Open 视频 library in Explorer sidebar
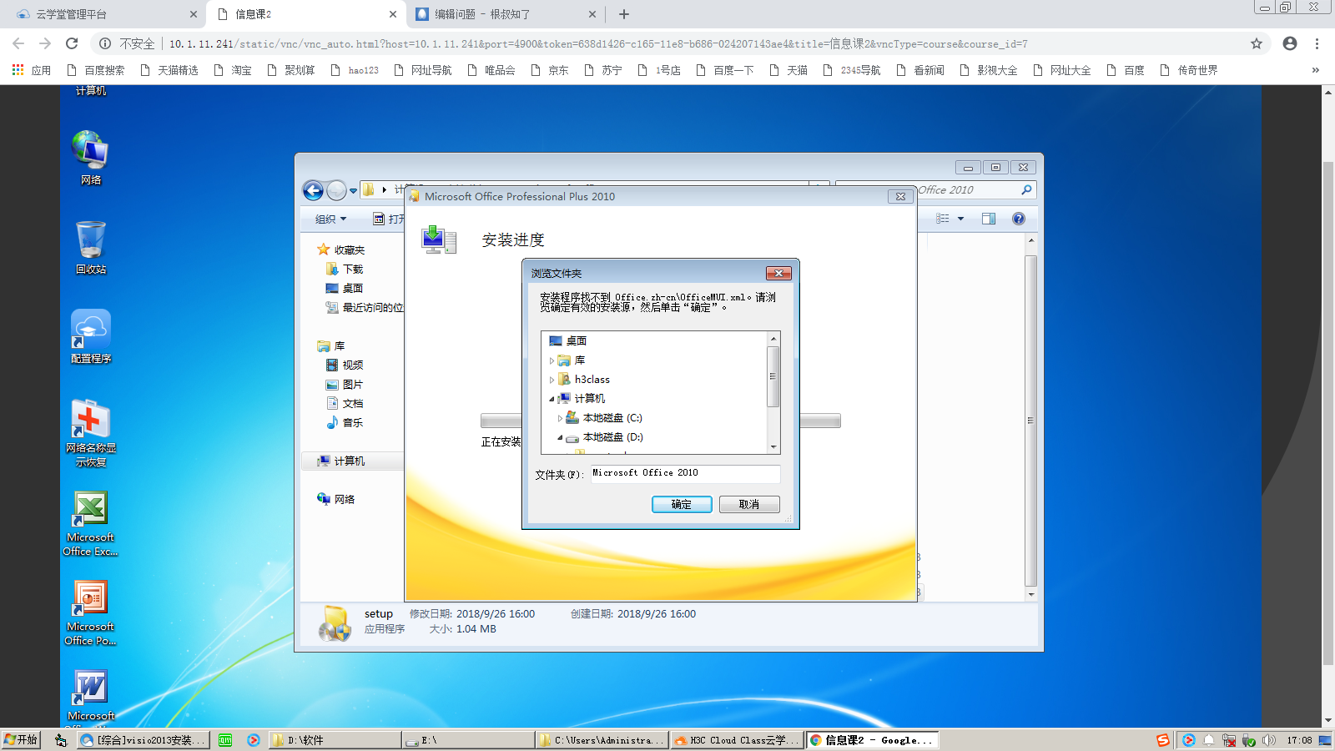 click(345, 365)
